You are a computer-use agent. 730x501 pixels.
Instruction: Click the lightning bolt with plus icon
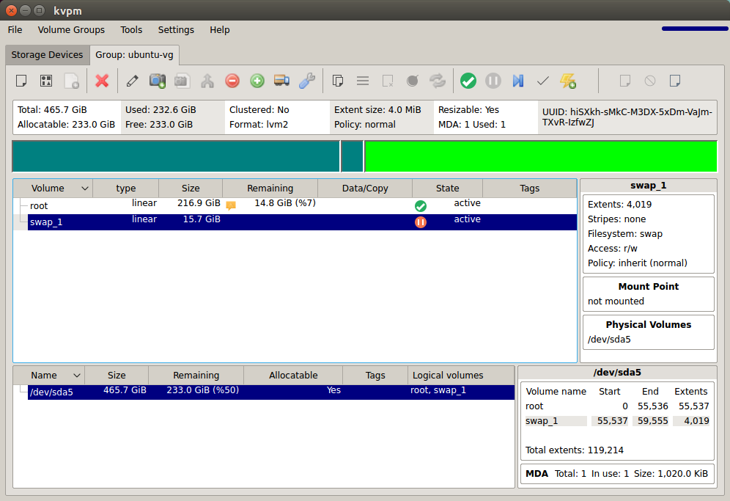coord(568,81)
